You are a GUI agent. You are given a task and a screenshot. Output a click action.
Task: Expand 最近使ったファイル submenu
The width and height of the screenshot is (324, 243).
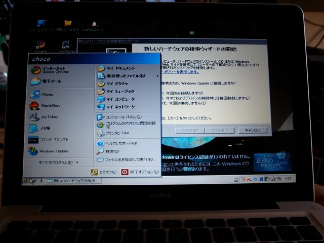tap(127, 76)
